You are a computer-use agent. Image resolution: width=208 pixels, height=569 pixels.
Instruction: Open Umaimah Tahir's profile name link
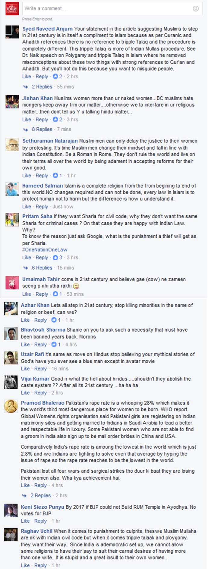(x=41, y=279)
